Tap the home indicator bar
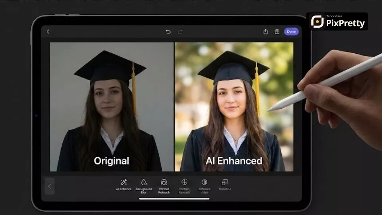Image resolution: width=382 pixels, height=215 pixels. [x=174, y=199]
